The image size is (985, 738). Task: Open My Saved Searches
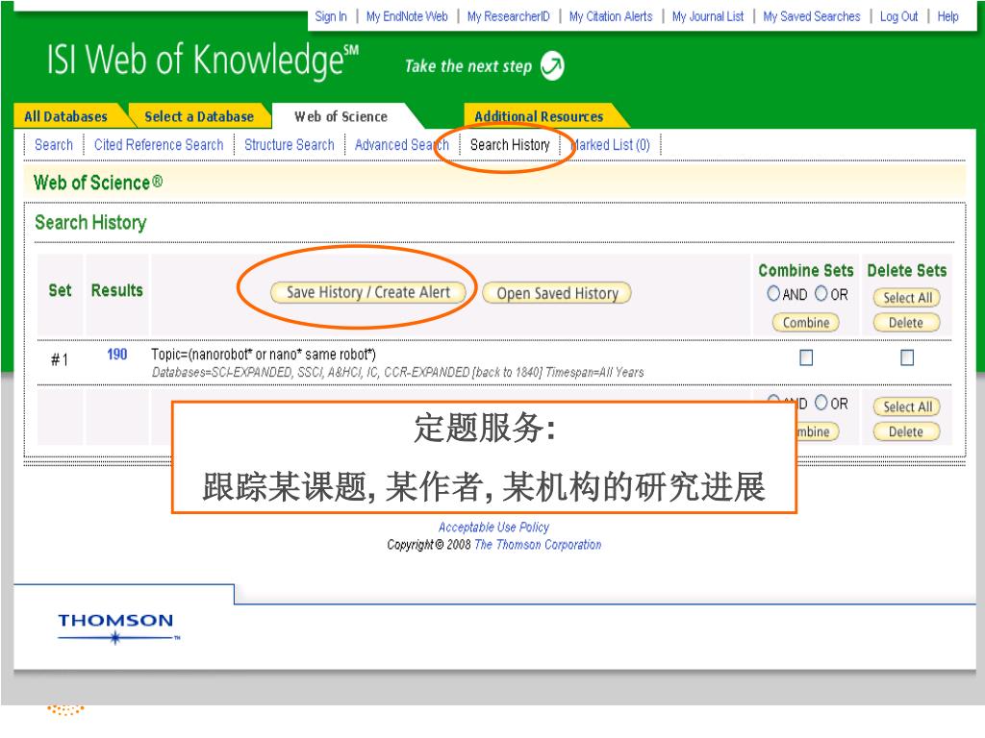click(812, 16)
